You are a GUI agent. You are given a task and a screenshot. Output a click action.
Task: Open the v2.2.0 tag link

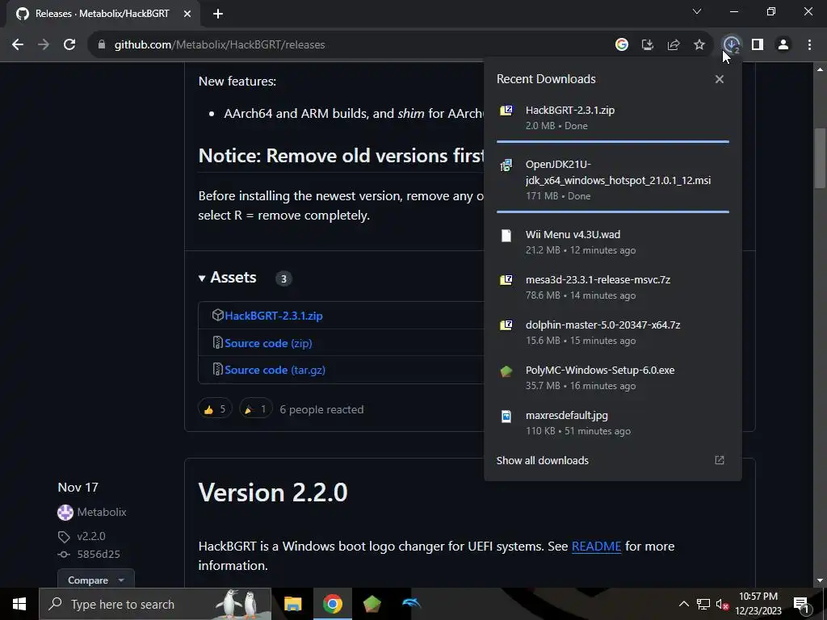(90, 536)
